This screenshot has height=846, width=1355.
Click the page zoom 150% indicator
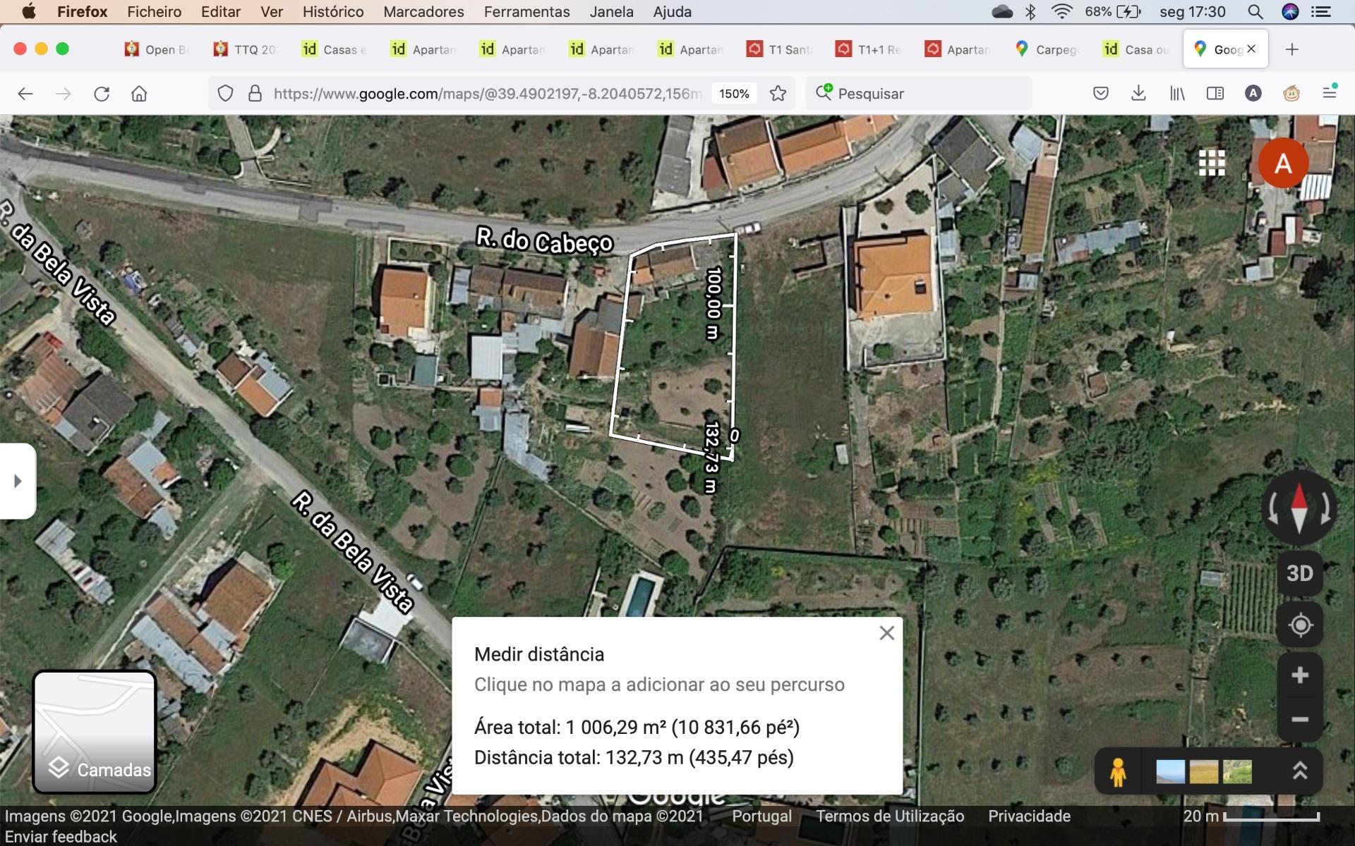pos(734,94)
